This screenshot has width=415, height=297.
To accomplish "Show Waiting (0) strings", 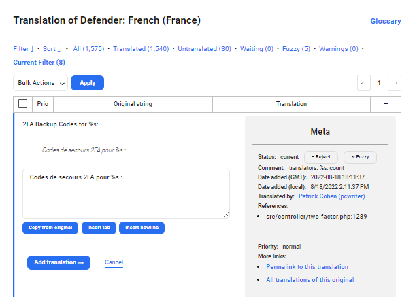I will click(x=256, y=49).
